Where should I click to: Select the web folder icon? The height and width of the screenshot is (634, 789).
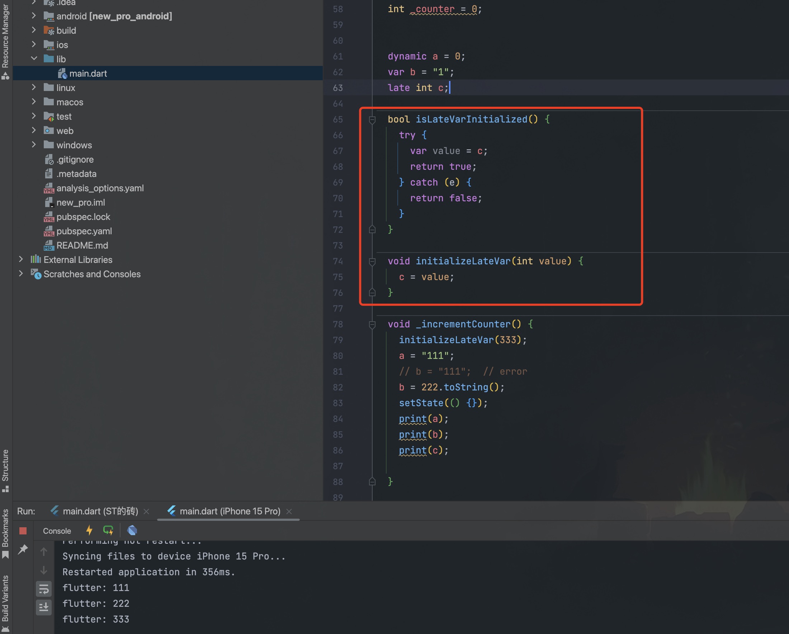pyautogui.click(x=49, y=130)
